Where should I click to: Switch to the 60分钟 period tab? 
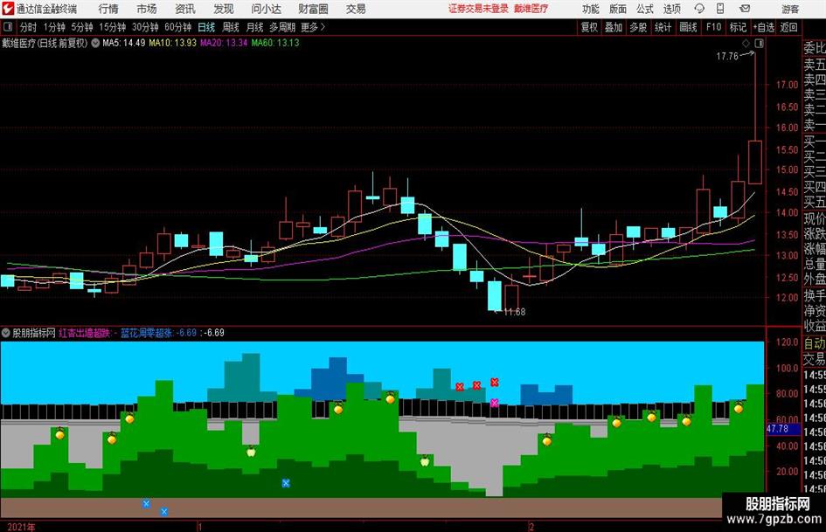click(x=177, y=27)
